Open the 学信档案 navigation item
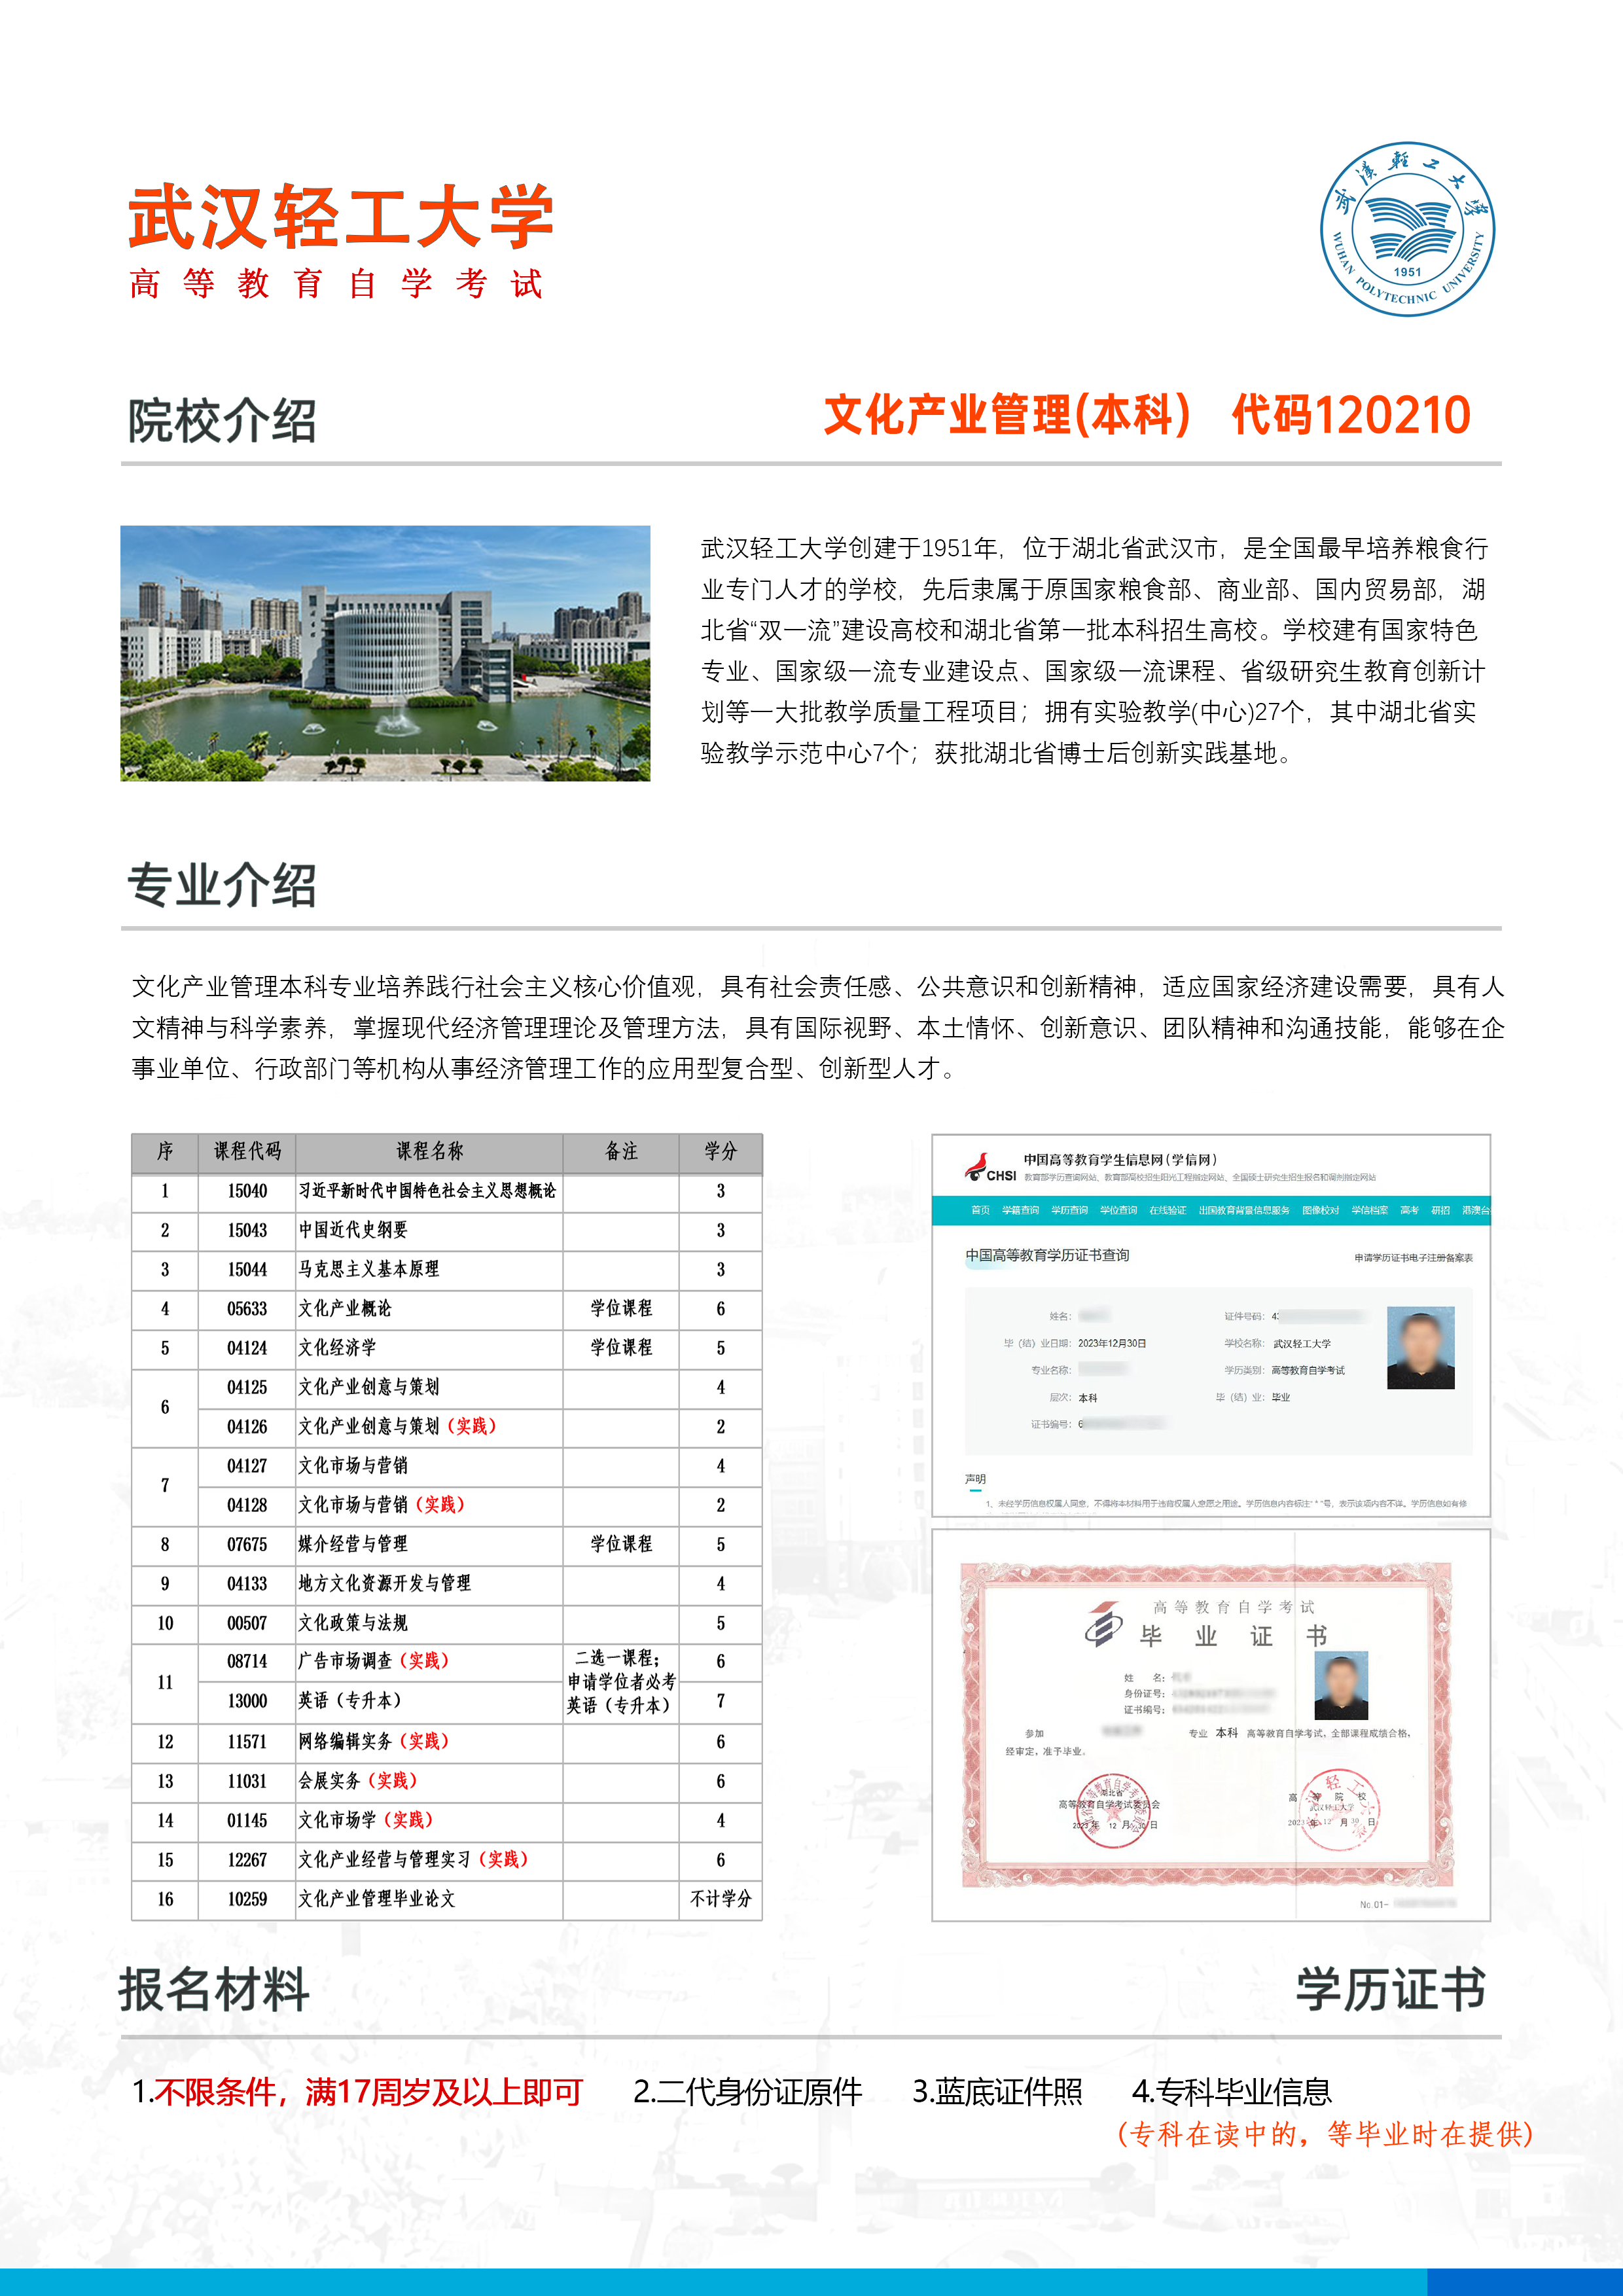Screen dimensions: 1623x2296 (x=1369, y=1210)
